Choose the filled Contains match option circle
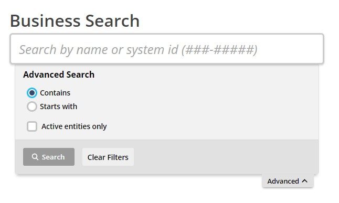The width and height of the screenshot is (339, 203). point(32,93)
